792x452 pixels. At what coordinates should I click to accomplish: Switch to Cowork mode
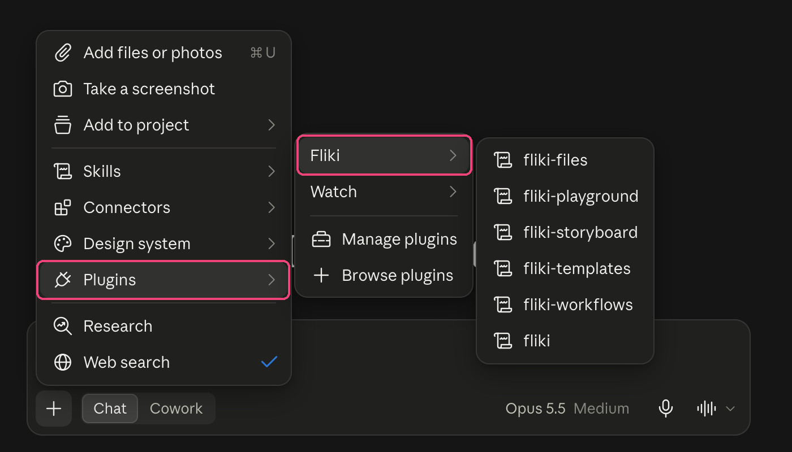[176, 408]
